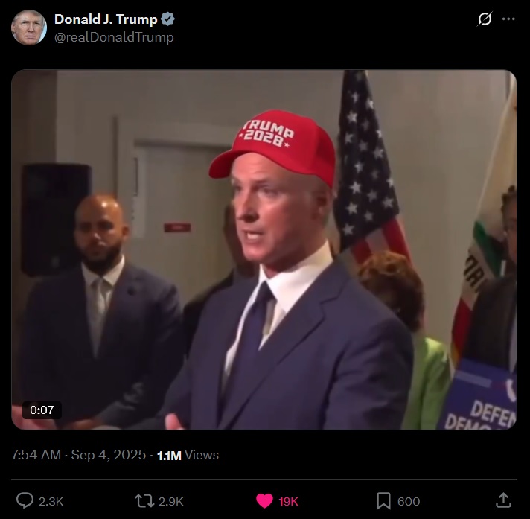This screenshot has height=519, width=530.
Task: Click the 19K likes count
Action: [288, 501]
